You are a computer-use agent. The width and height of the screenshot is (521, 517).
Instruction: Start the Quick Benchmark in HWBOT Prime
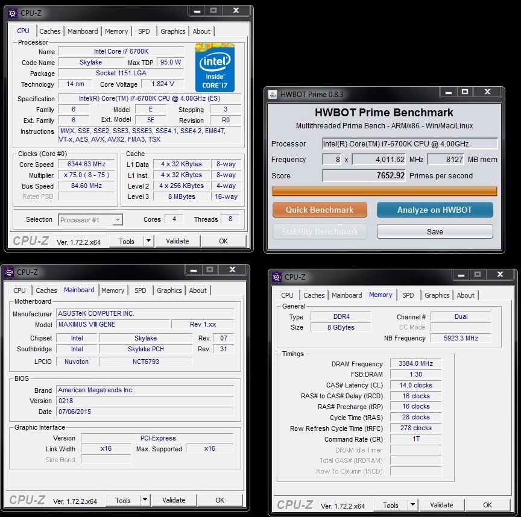point(320,210)
